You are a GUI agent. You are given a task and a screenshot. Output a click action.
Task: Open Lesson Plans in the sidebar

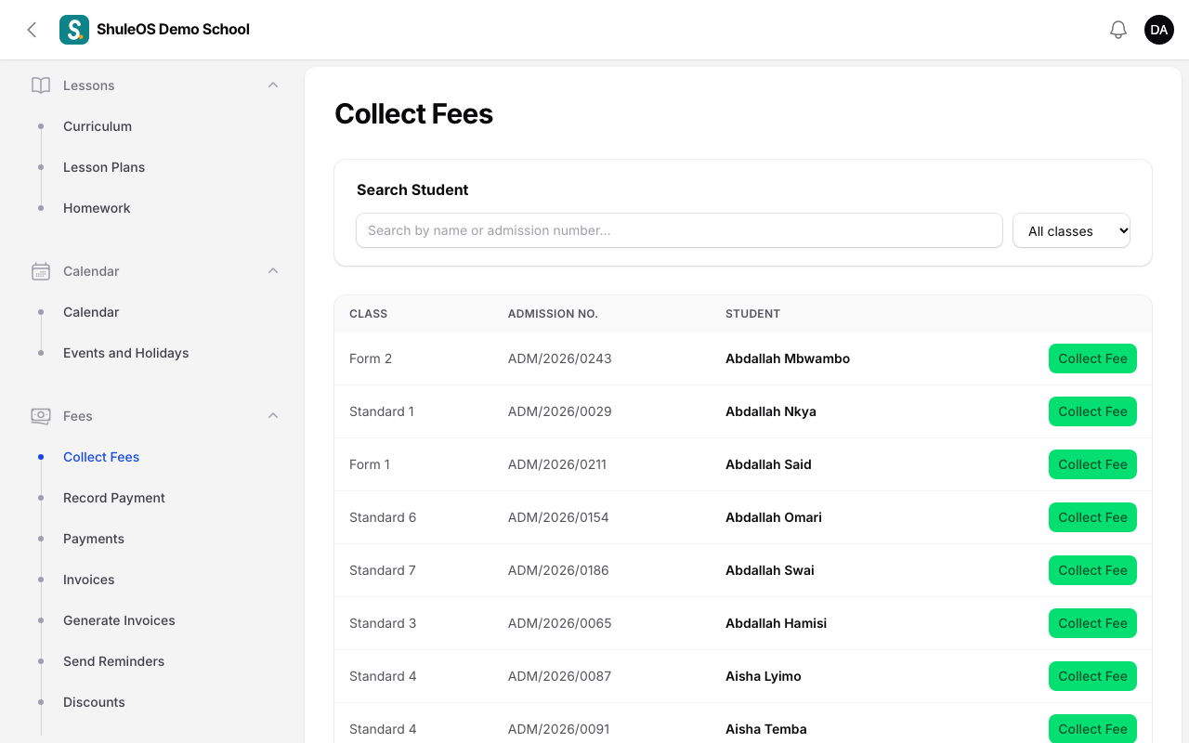pos(104,167)
